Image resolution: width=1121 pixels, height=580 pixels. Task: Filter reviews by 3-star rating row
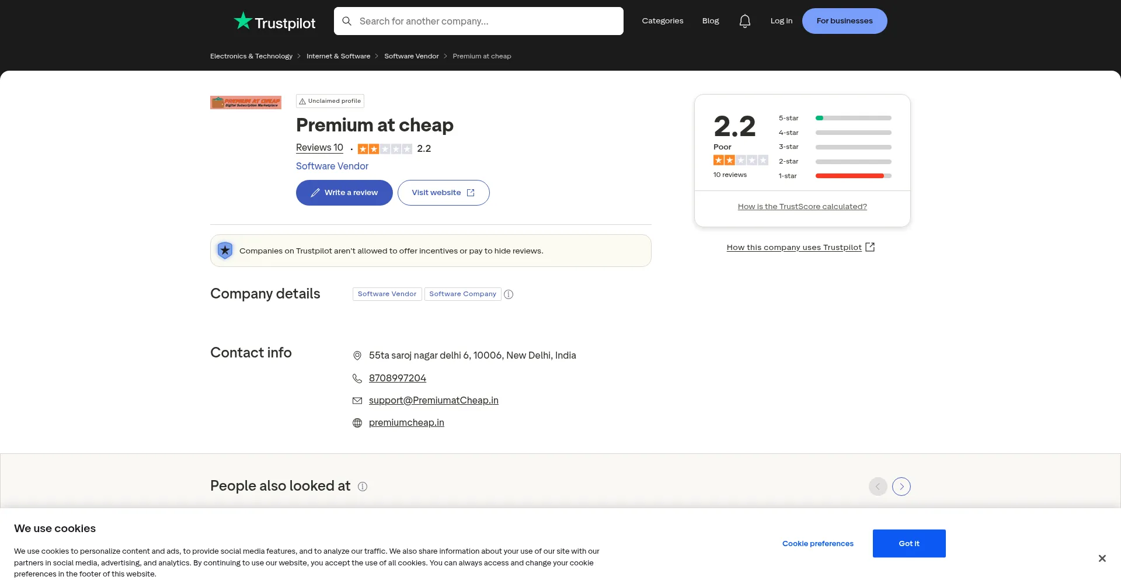[x=834, y=147]
